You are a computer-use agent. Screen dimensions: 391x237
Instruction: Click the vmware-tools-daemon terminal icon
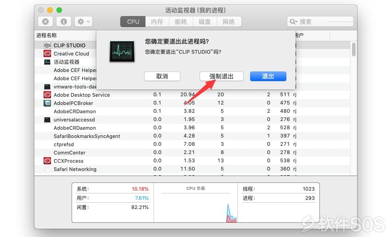[x=47, y=87]
